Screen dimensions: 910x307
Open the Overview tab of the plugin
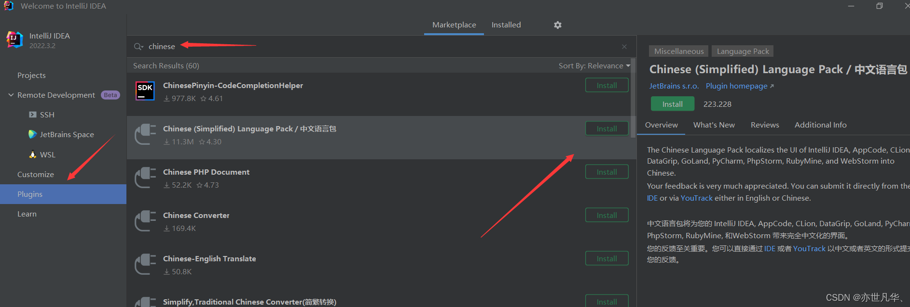click(662, 125)
